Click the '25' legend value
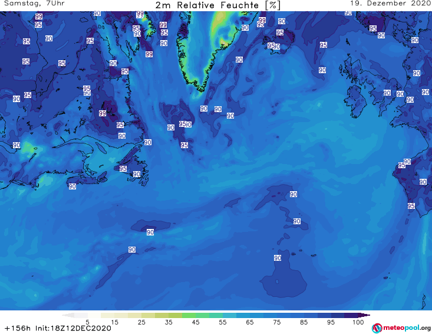 click(141, 322)
